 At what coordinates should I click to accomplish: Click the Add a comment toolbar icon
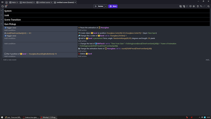[x=191, y=6]
